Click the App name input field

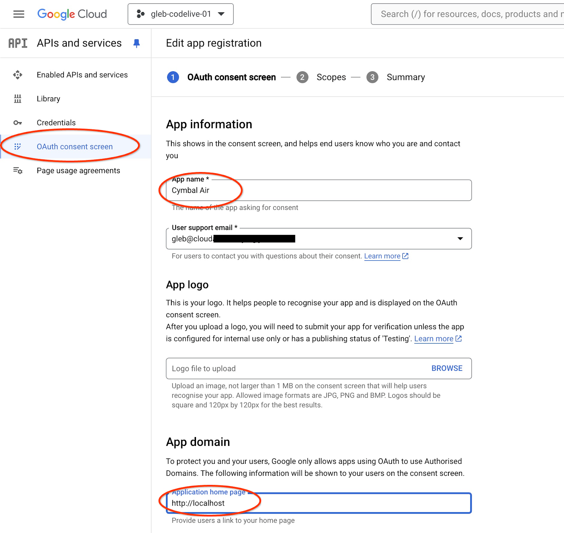tap(319, 190)
